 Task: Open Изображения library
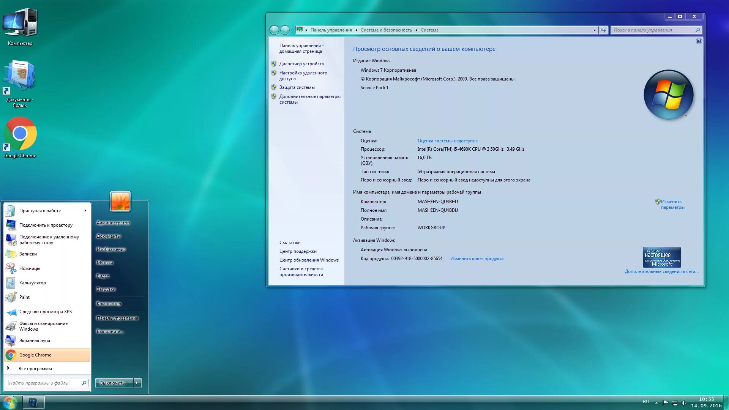[111, 250]
